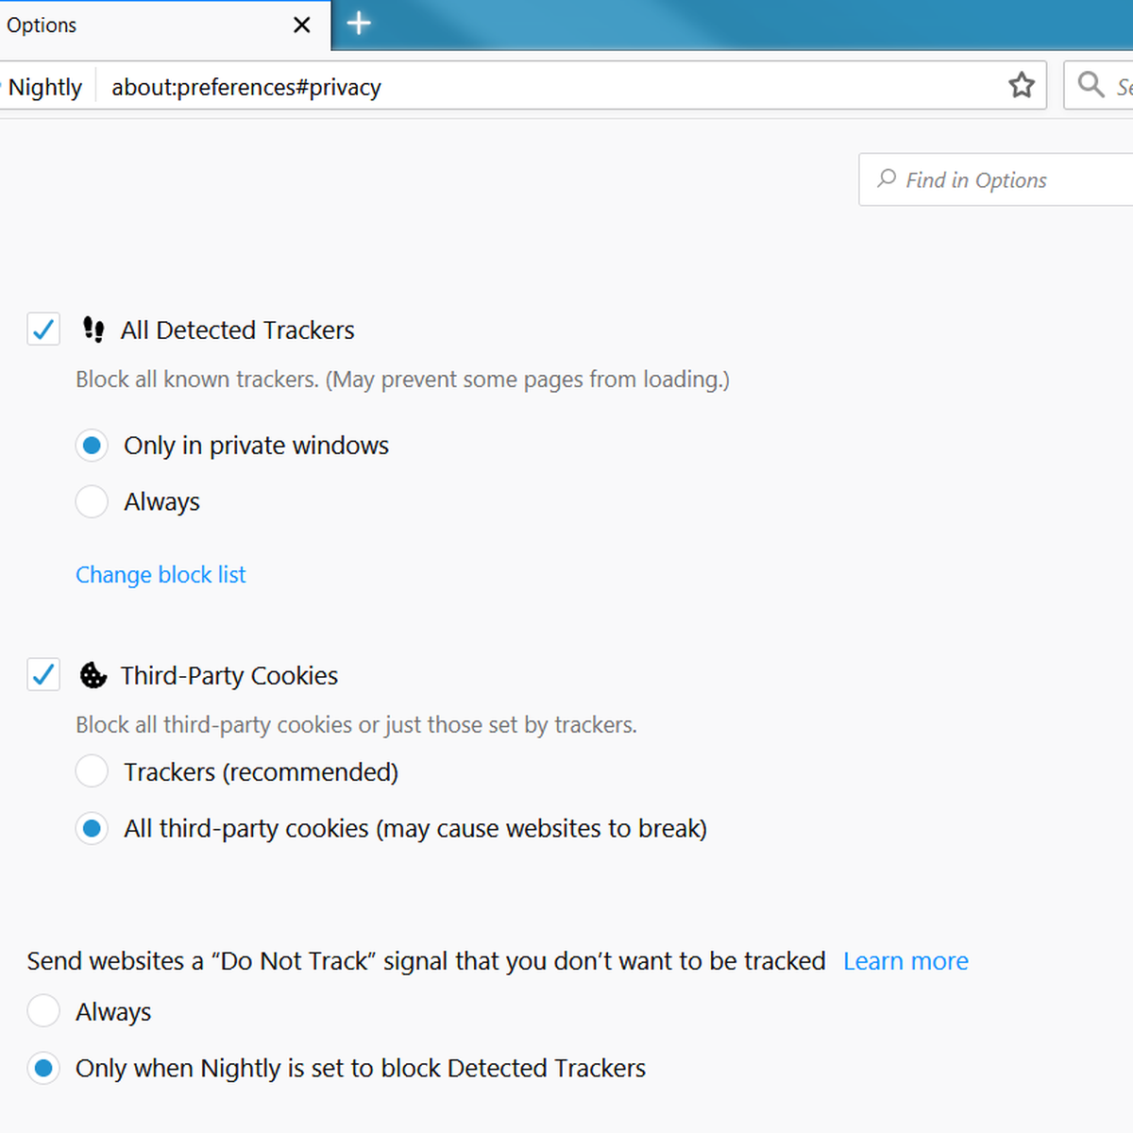Click the Nightly identity label in address bar
1133x1133 pixels.
coord(44,87)
